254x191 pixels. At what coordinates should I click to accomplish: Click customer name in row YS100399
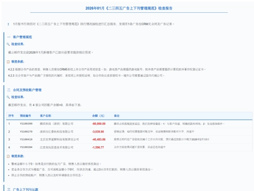point(56,124)
